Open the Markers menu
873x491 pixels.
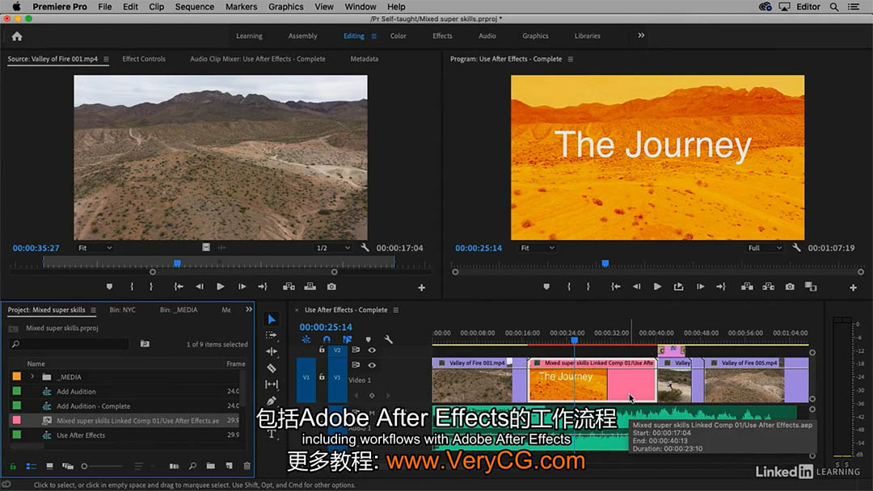pos(241,6)
